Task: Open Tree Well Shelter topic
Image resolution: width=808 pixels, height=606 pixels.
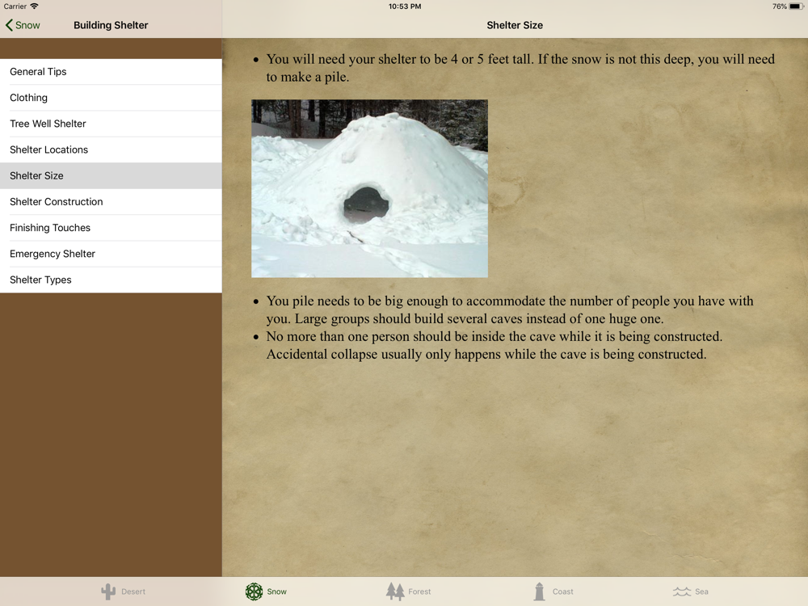Action: click(x=111, y=124)
